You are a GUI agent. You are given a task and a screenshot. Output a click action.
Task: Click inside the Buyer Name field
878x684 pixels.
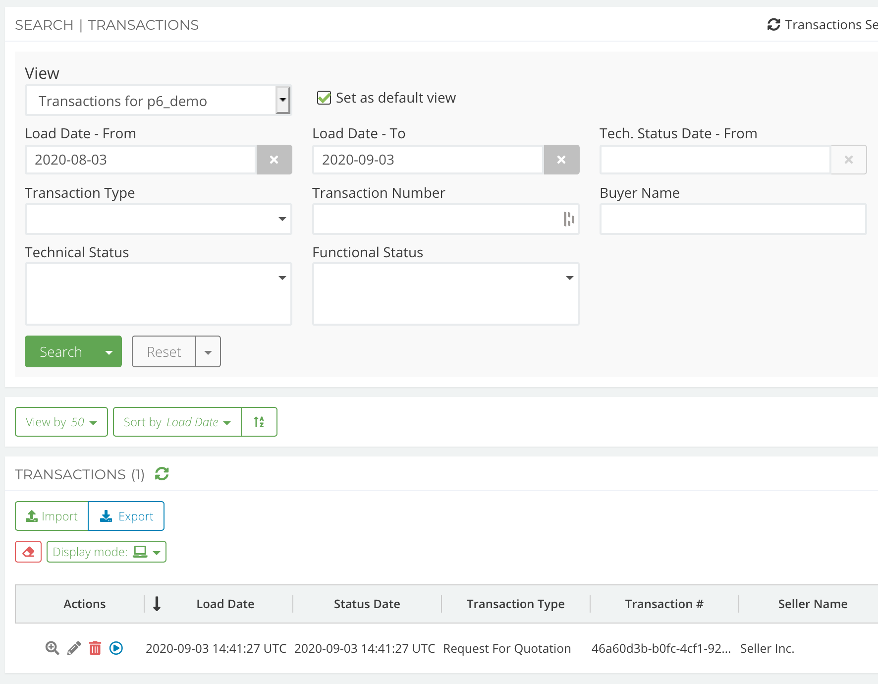click(732, 219)
